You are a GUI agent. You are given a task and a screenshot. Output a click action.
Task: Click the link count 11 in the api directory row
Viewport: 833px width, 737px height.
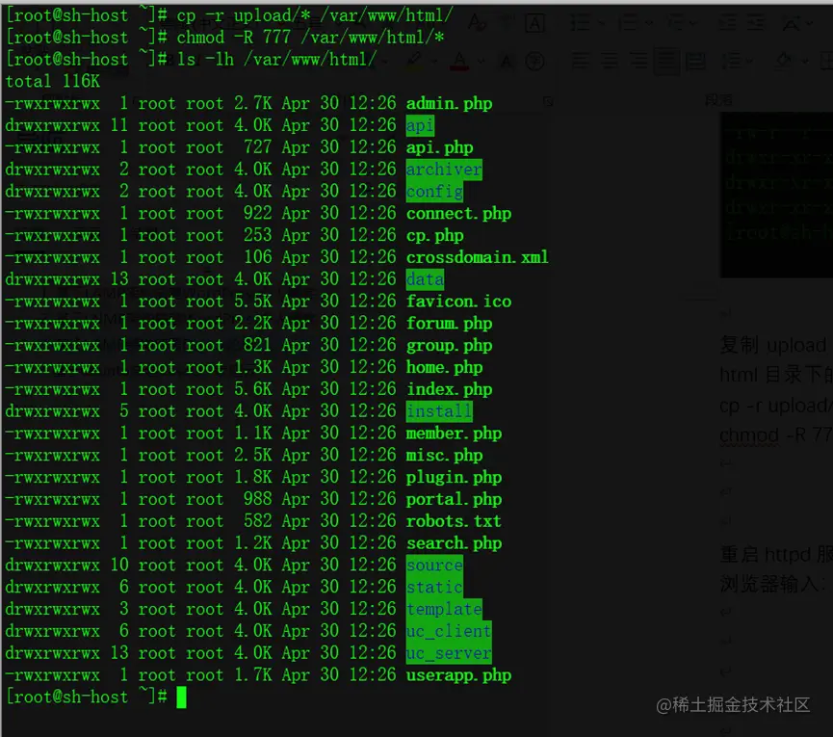coord(119,125)
